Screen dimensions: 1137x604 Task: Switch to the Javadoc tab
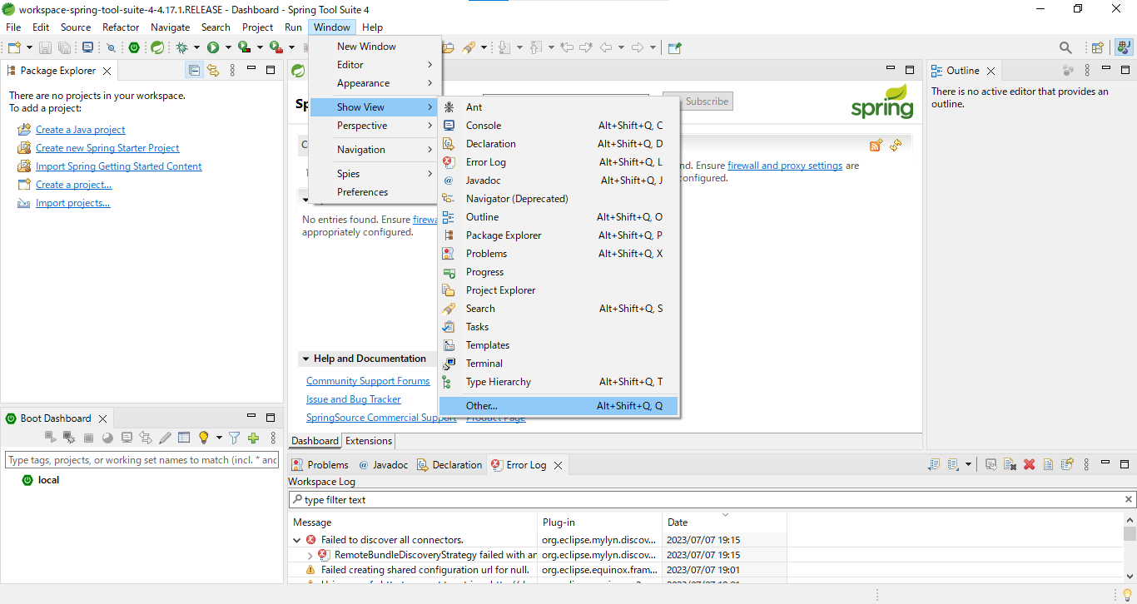pyautogui.click(x=383, y=465)
